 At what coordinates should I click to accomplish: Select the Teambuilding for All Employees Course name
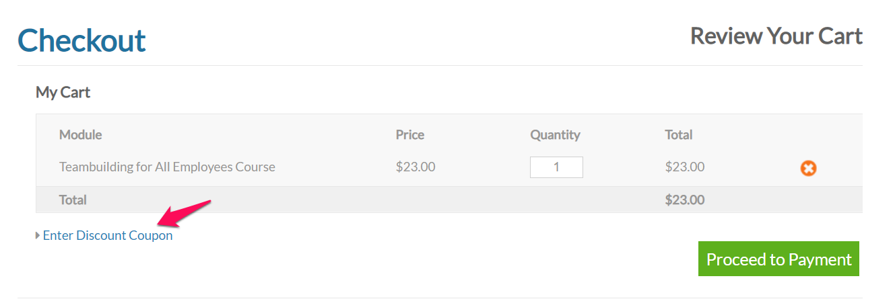tap(167, 167)
